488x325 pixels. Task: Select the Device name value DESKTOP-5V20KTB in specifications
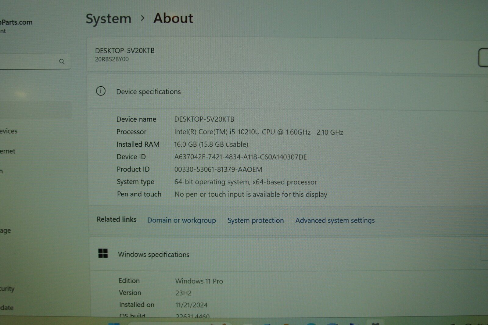(204, 119)
